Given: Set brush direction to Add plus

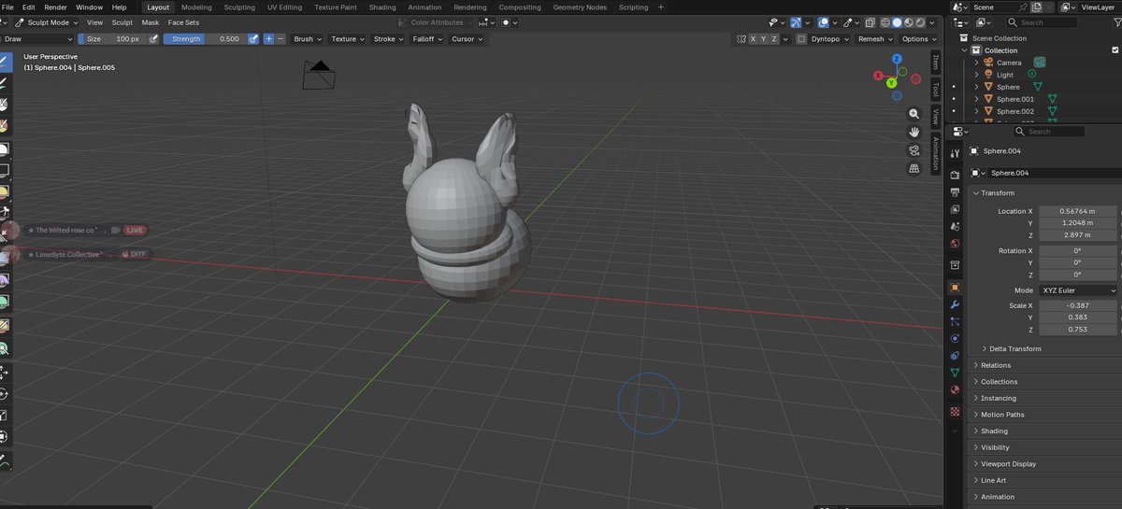Looking at the screenshot, I should point(268,39).
